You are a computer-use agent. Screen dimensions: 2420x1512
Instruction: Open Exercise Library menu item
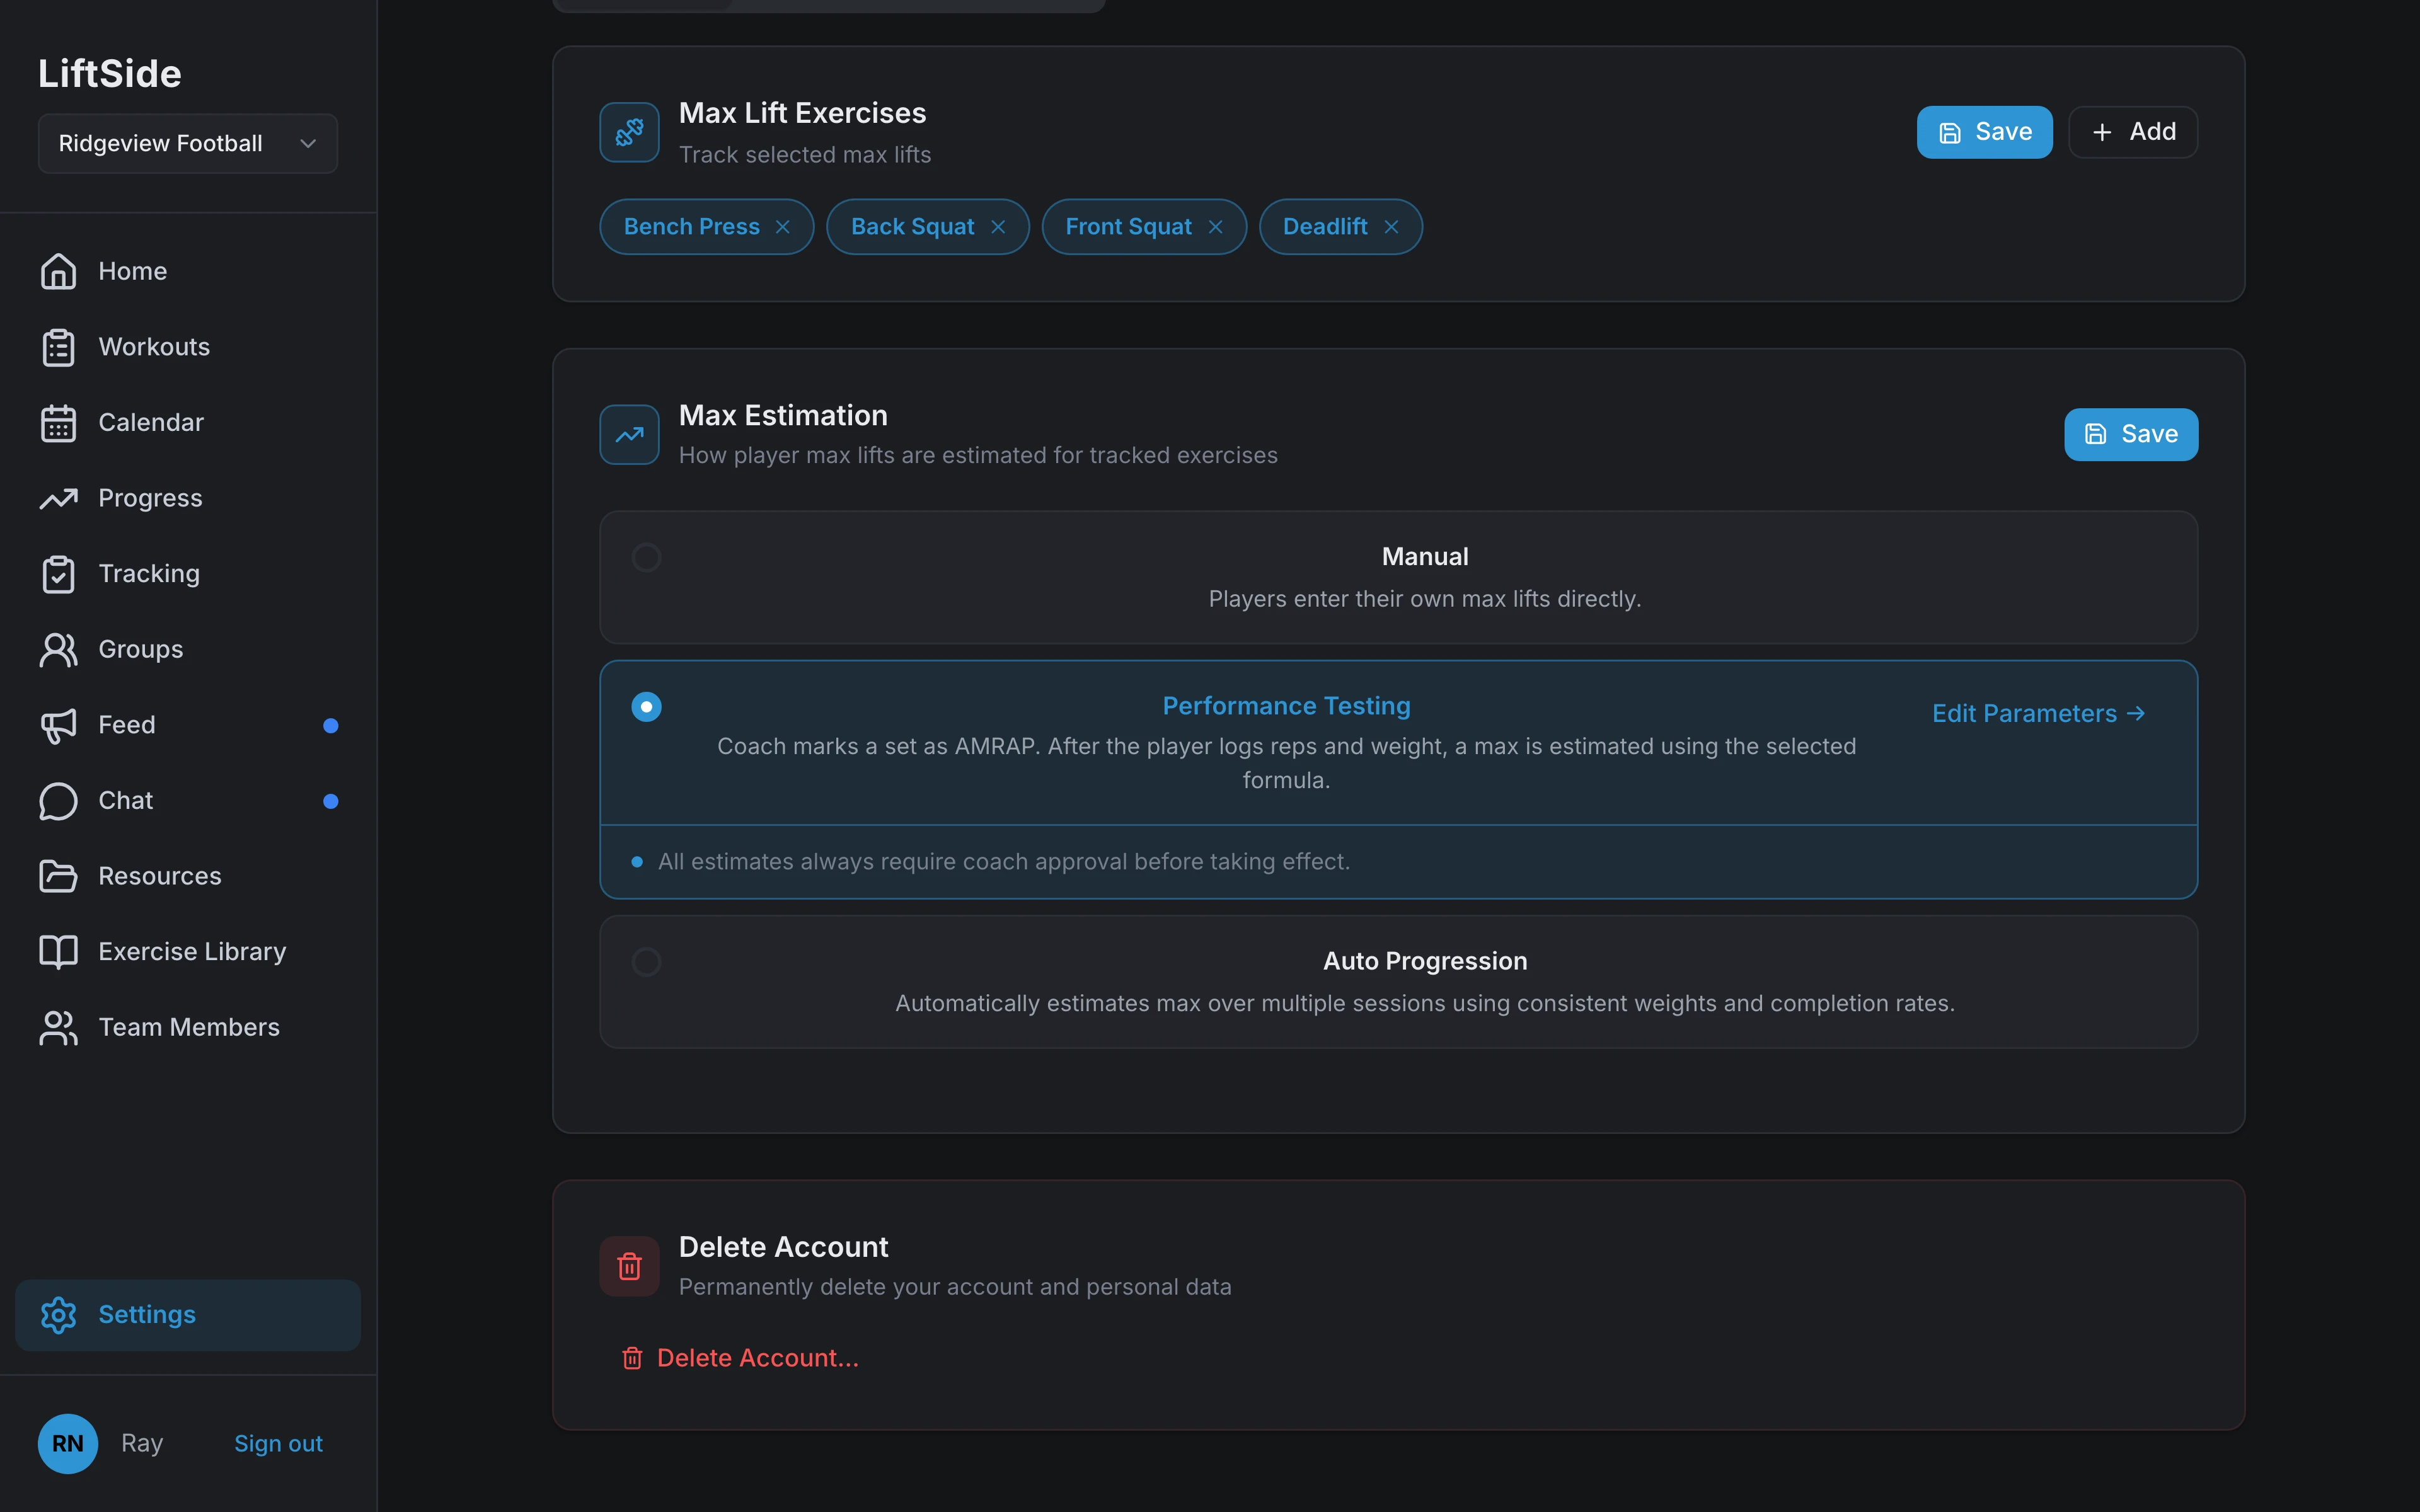(188, 952)
